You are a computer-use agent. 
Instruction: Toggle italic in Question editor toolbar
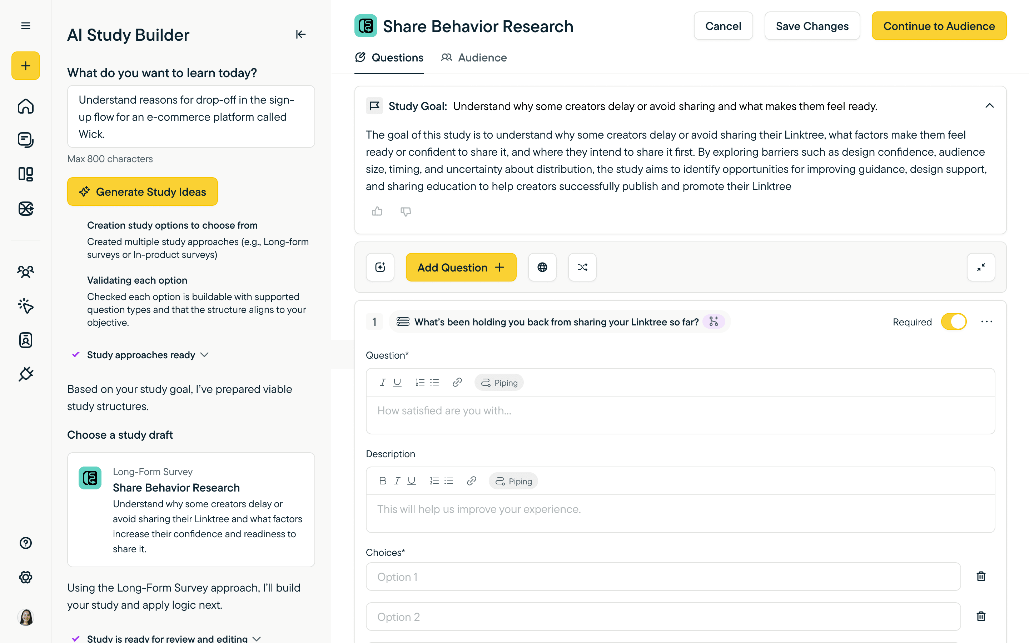click(383, 382)
